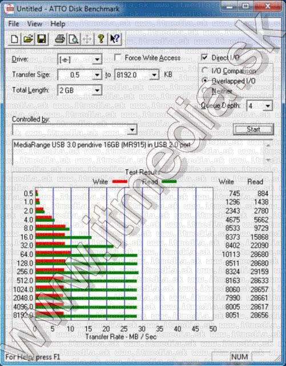
Task: Click into the MediaRange description text box
Action: [139, 153]
